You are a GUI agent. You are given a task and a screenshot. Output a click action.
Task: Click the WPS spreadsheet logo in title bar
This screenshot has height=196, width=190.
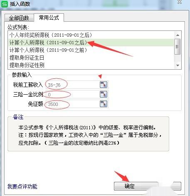pyautogui.click(x=5, y=4)
